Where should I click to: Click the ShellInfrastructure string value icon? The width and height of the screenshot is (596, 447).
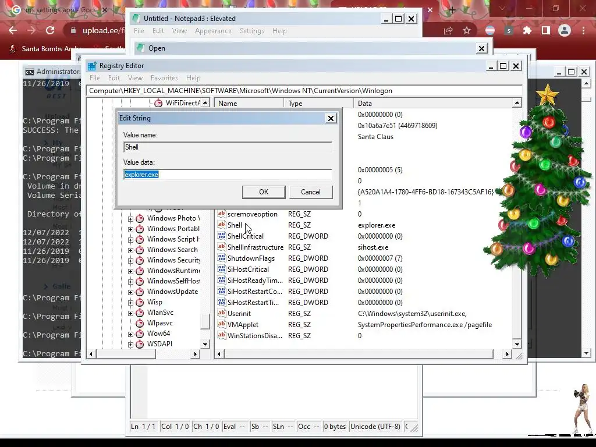click(222, 247)
